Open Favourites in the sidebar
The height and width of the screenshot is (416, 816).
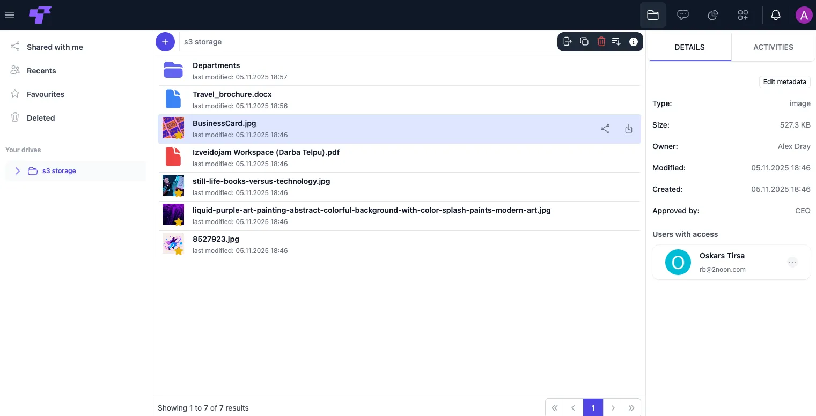tap(46, 94)
